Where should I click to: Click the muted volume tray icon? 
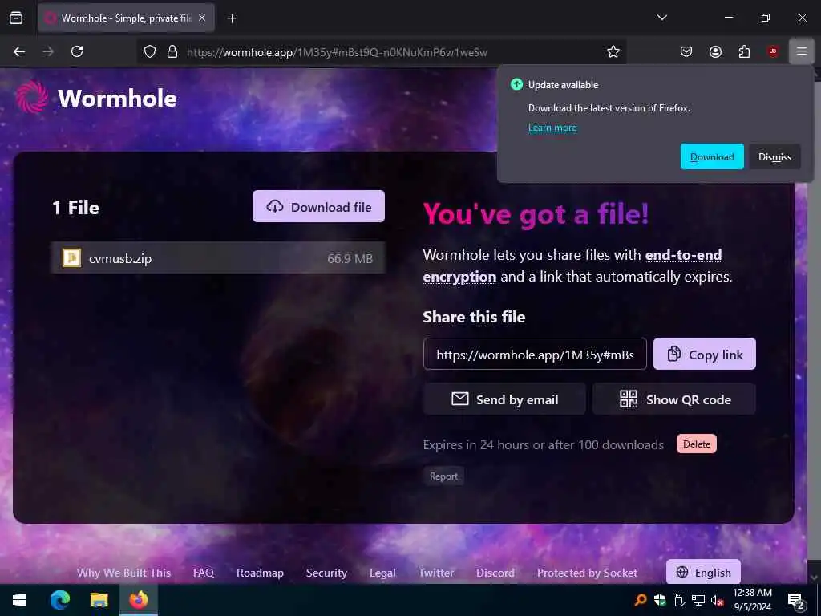pos(717,600)
